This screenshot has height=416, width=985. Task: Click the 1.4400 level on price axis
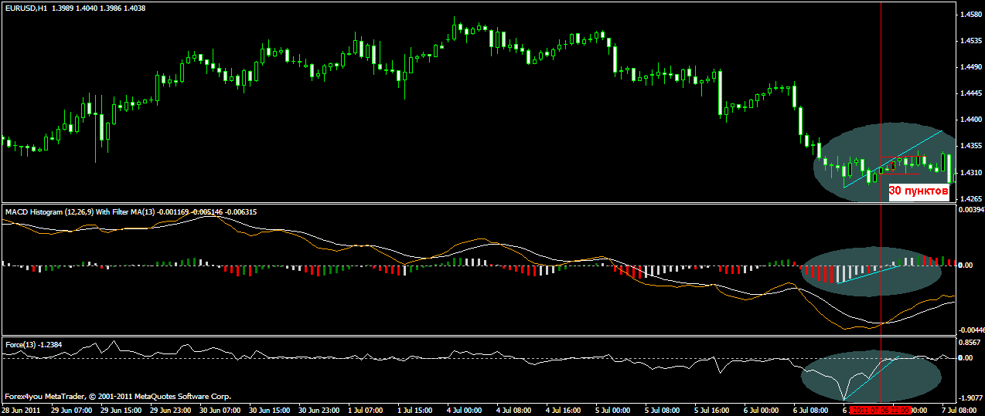[970, 120]
